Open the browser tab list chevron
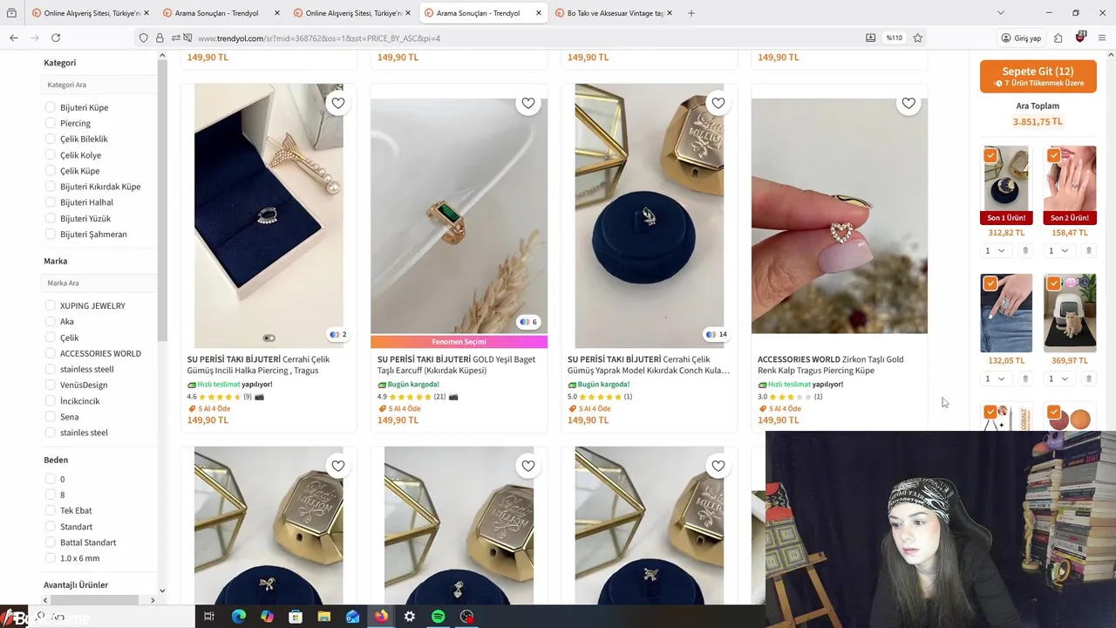Image resolution: width=1116 pixels, height=628 pixels. tap(1000, 13)
